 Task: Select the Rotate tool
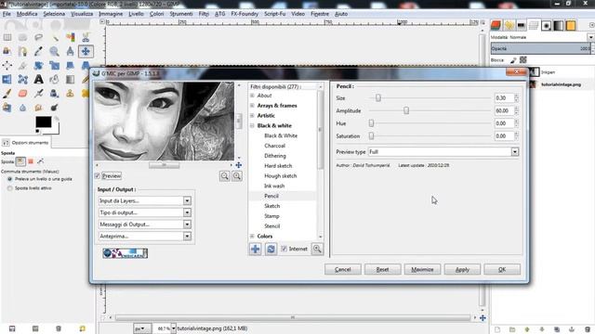(x=38, y=65)
